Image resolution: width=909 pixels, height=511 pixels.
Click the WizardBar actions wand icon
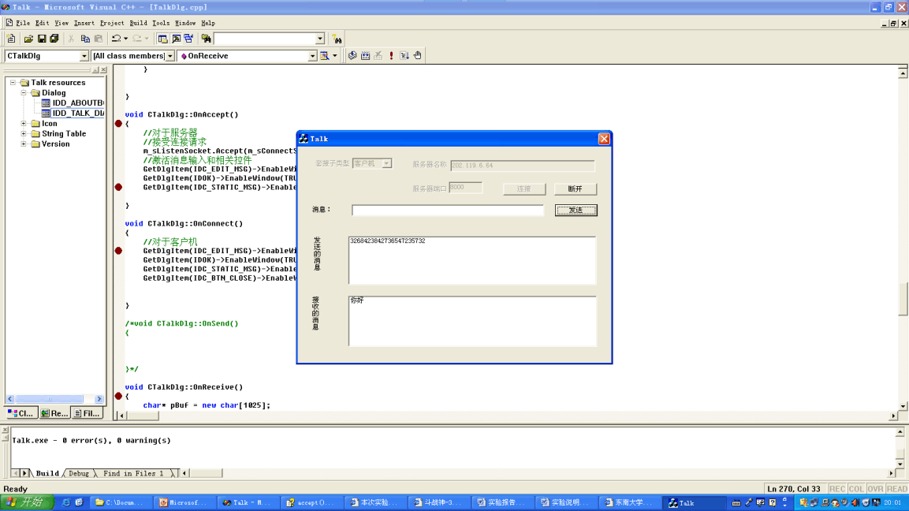(326, 56)
